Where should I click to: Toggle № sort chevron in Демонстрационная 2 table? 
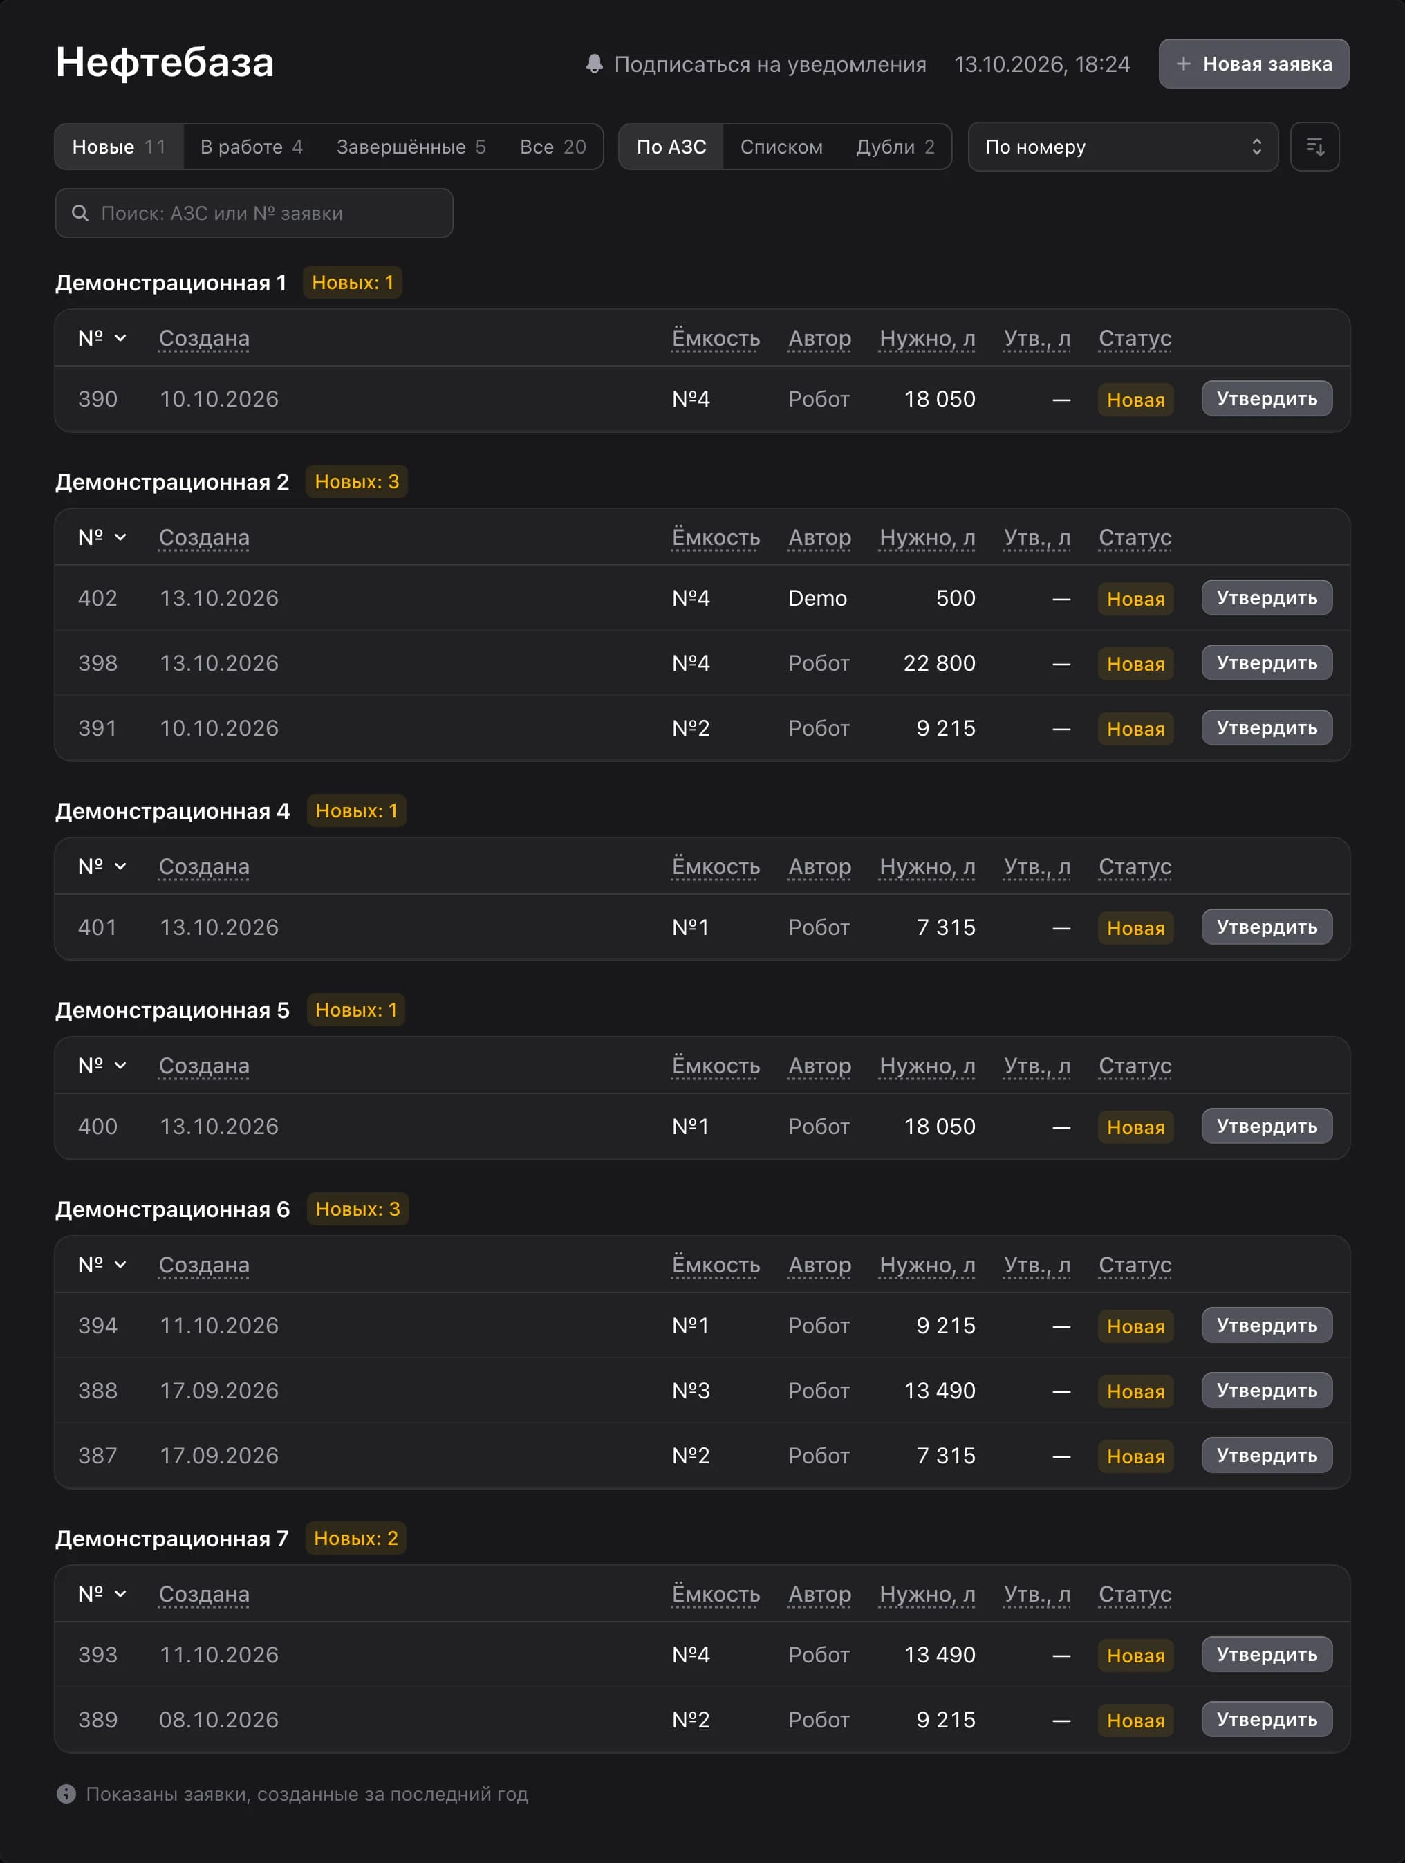(x=120, y=537)
